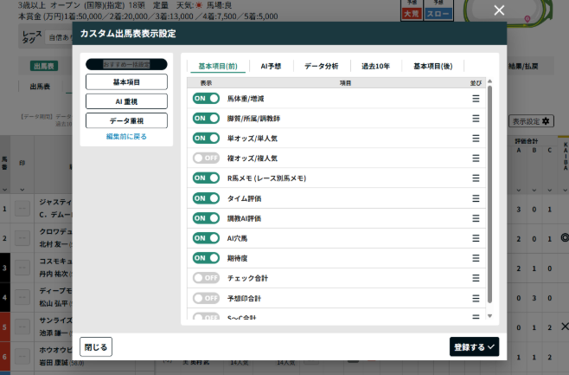The height and width of the screenshot is (375, 569).
Task: Open the 過去10年 tab
Action: tap(375, 66)
